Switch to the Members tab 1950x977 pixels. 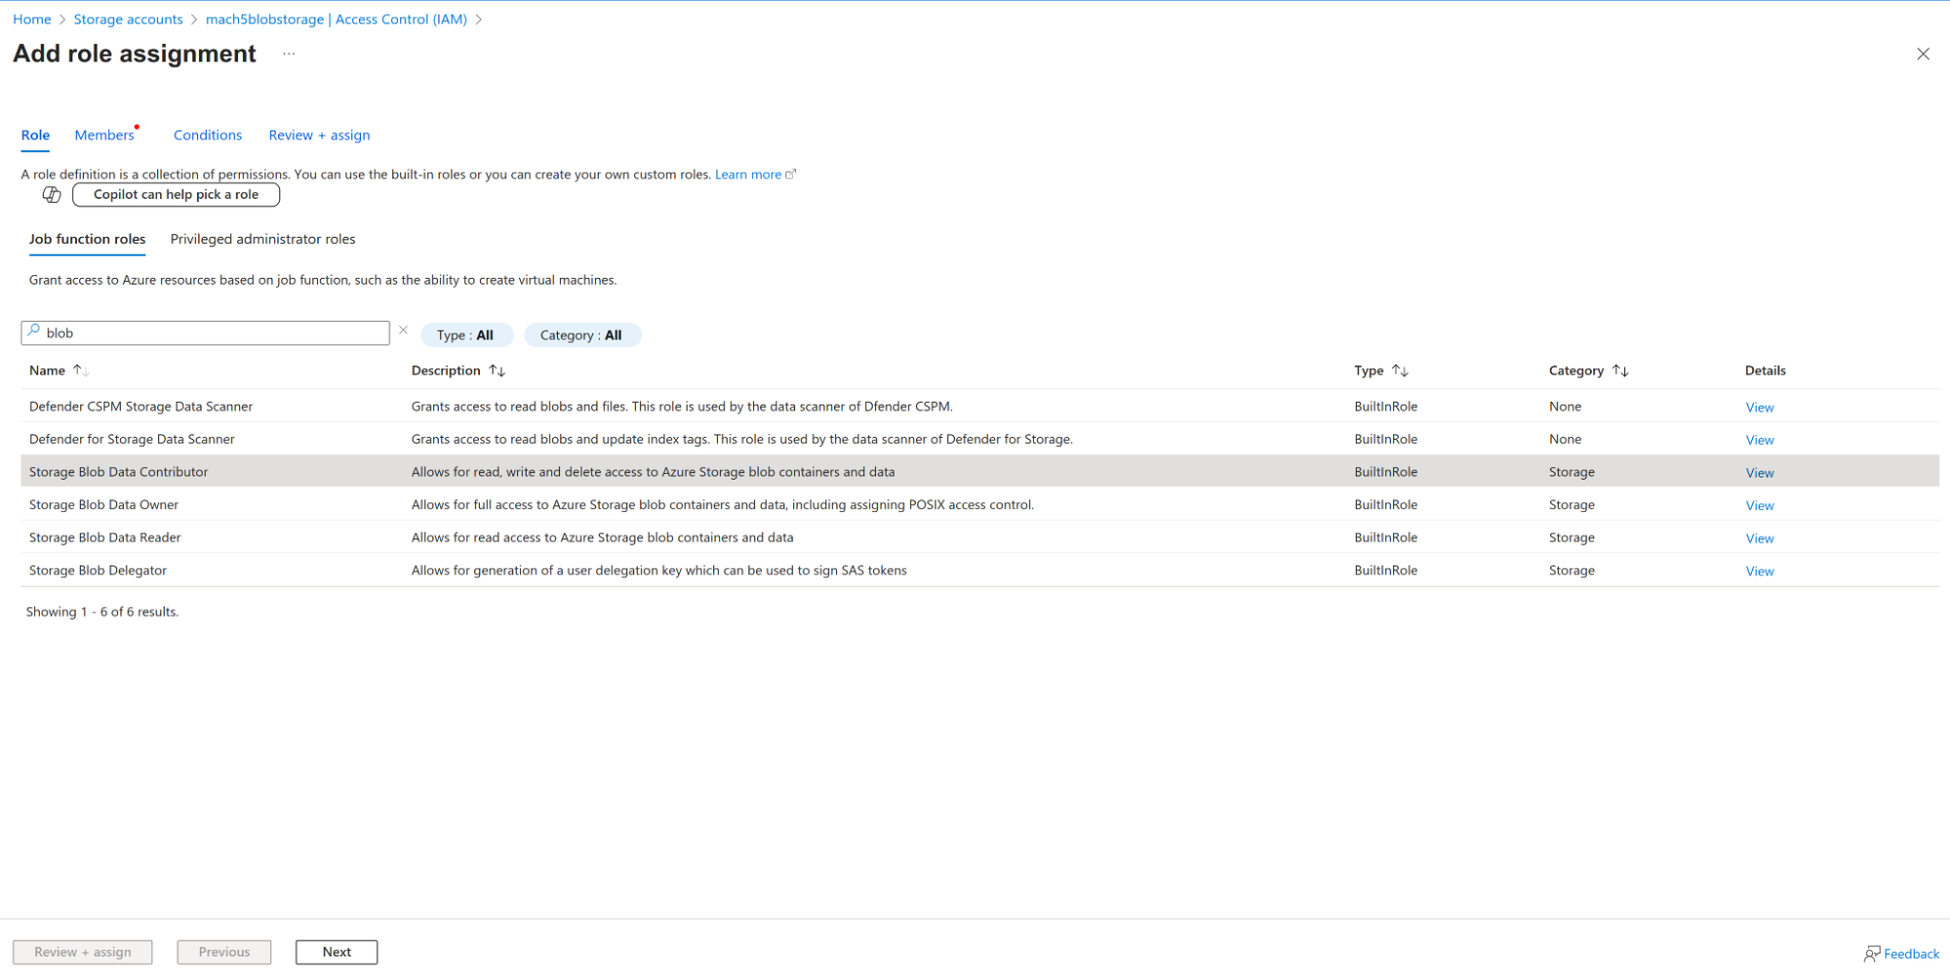click(x=104, y=136)
